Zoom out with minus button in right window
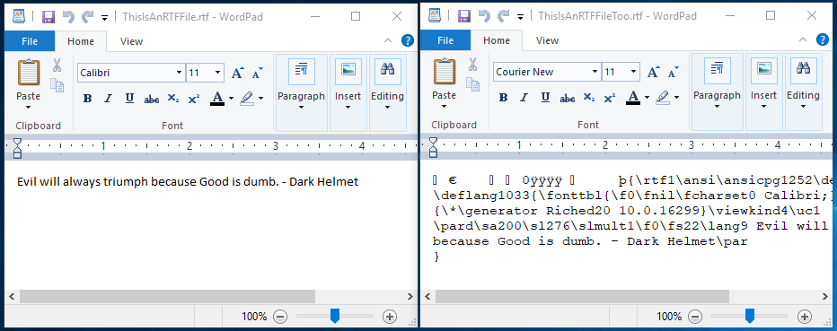 pyautogui.click(x=695, y=317)
